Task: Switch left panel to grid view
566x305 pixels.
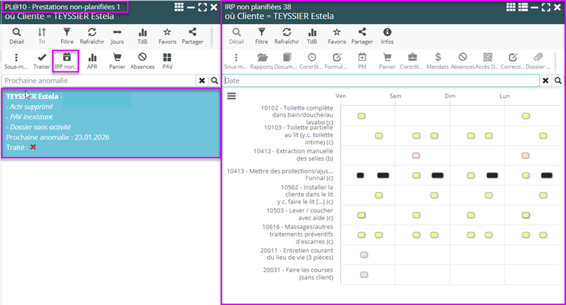Action: [178, 7]
